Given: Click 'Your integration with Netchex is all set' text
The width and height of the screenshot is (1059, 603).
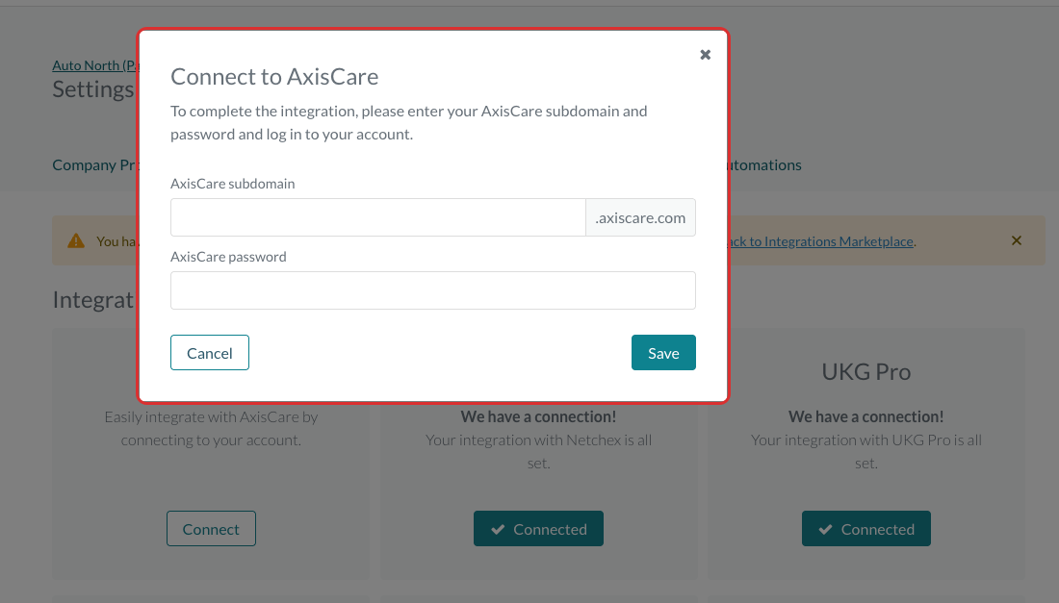Looking at the screenshot, I should click(x=538, y=451).
